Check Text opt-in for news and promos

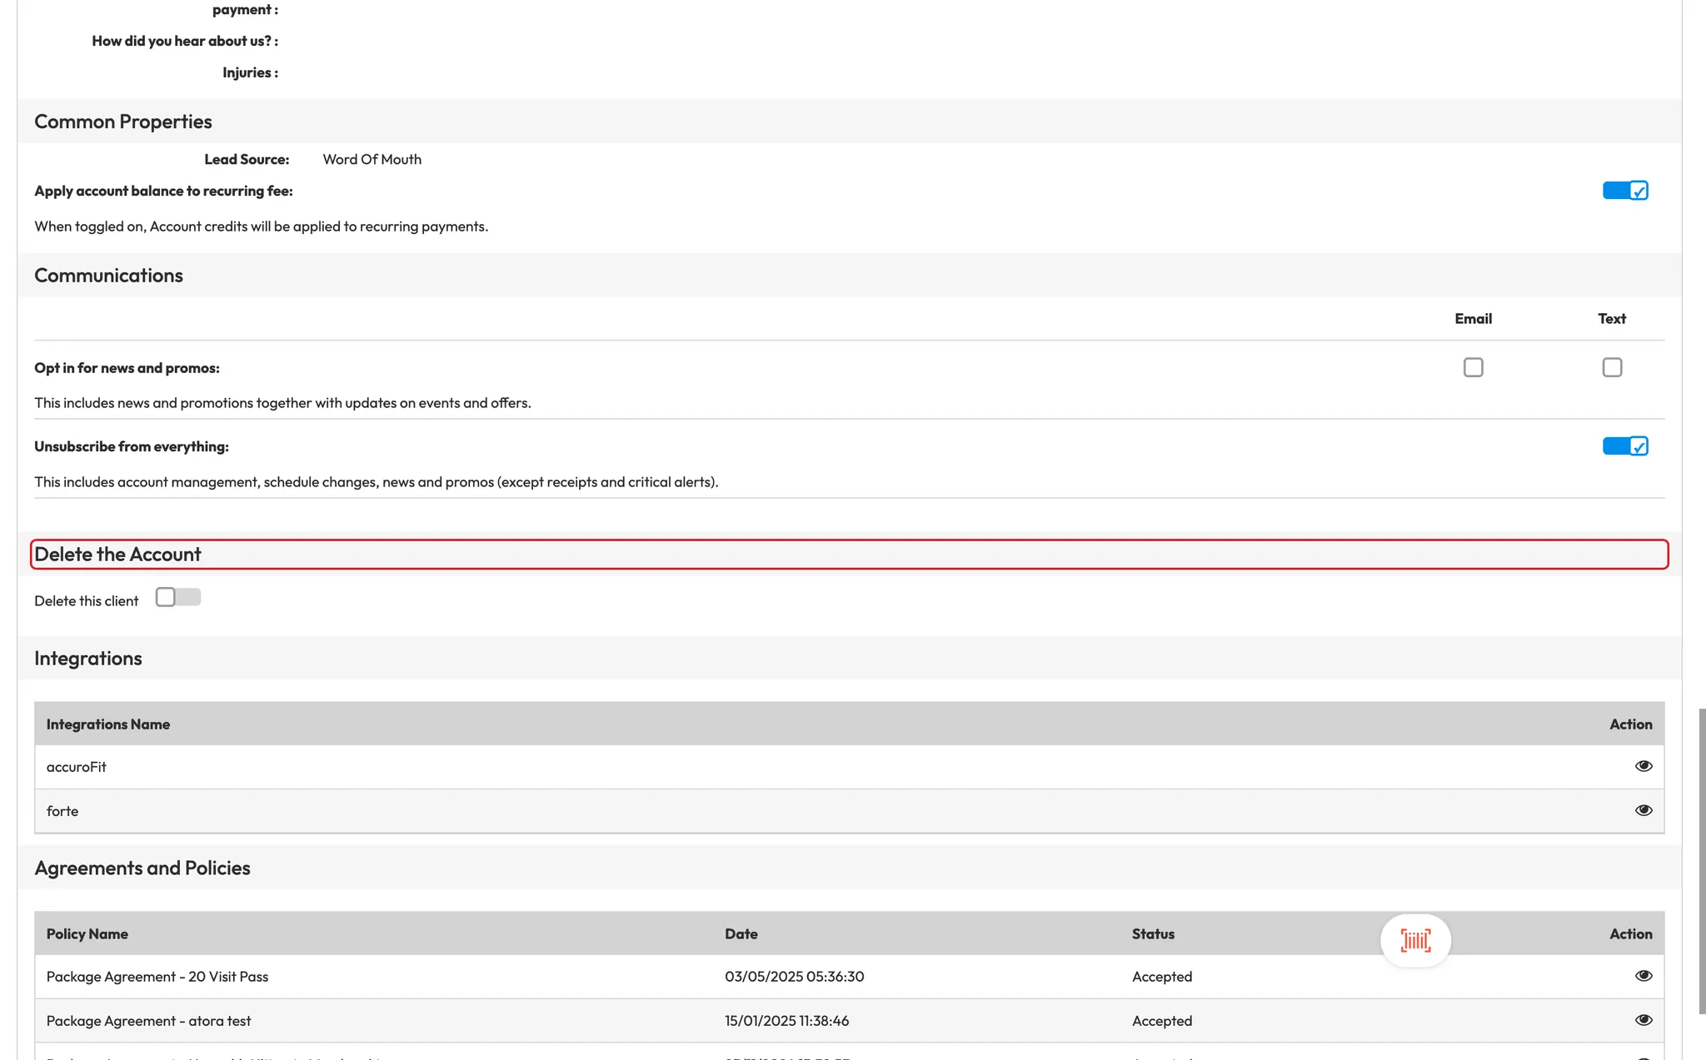point(1612,367)
